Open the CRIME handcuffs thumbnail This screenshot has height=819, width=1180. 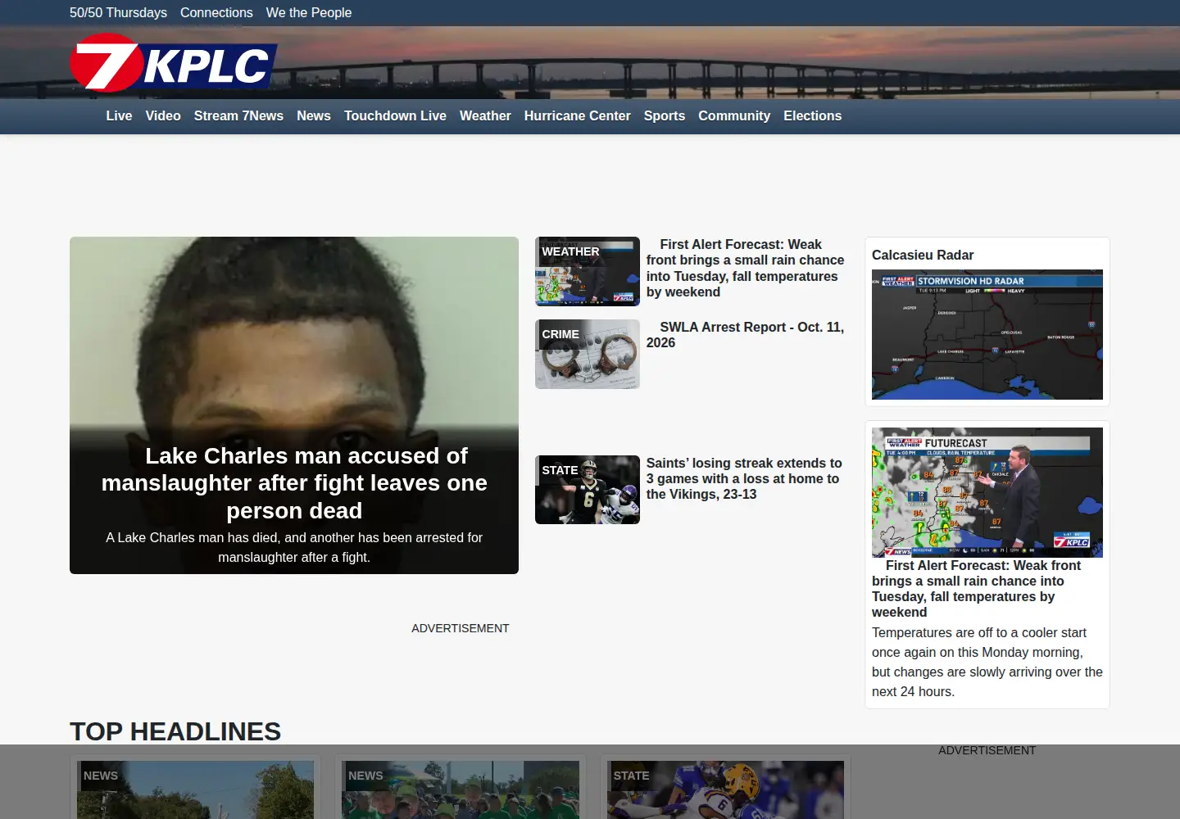pos(588,354)
